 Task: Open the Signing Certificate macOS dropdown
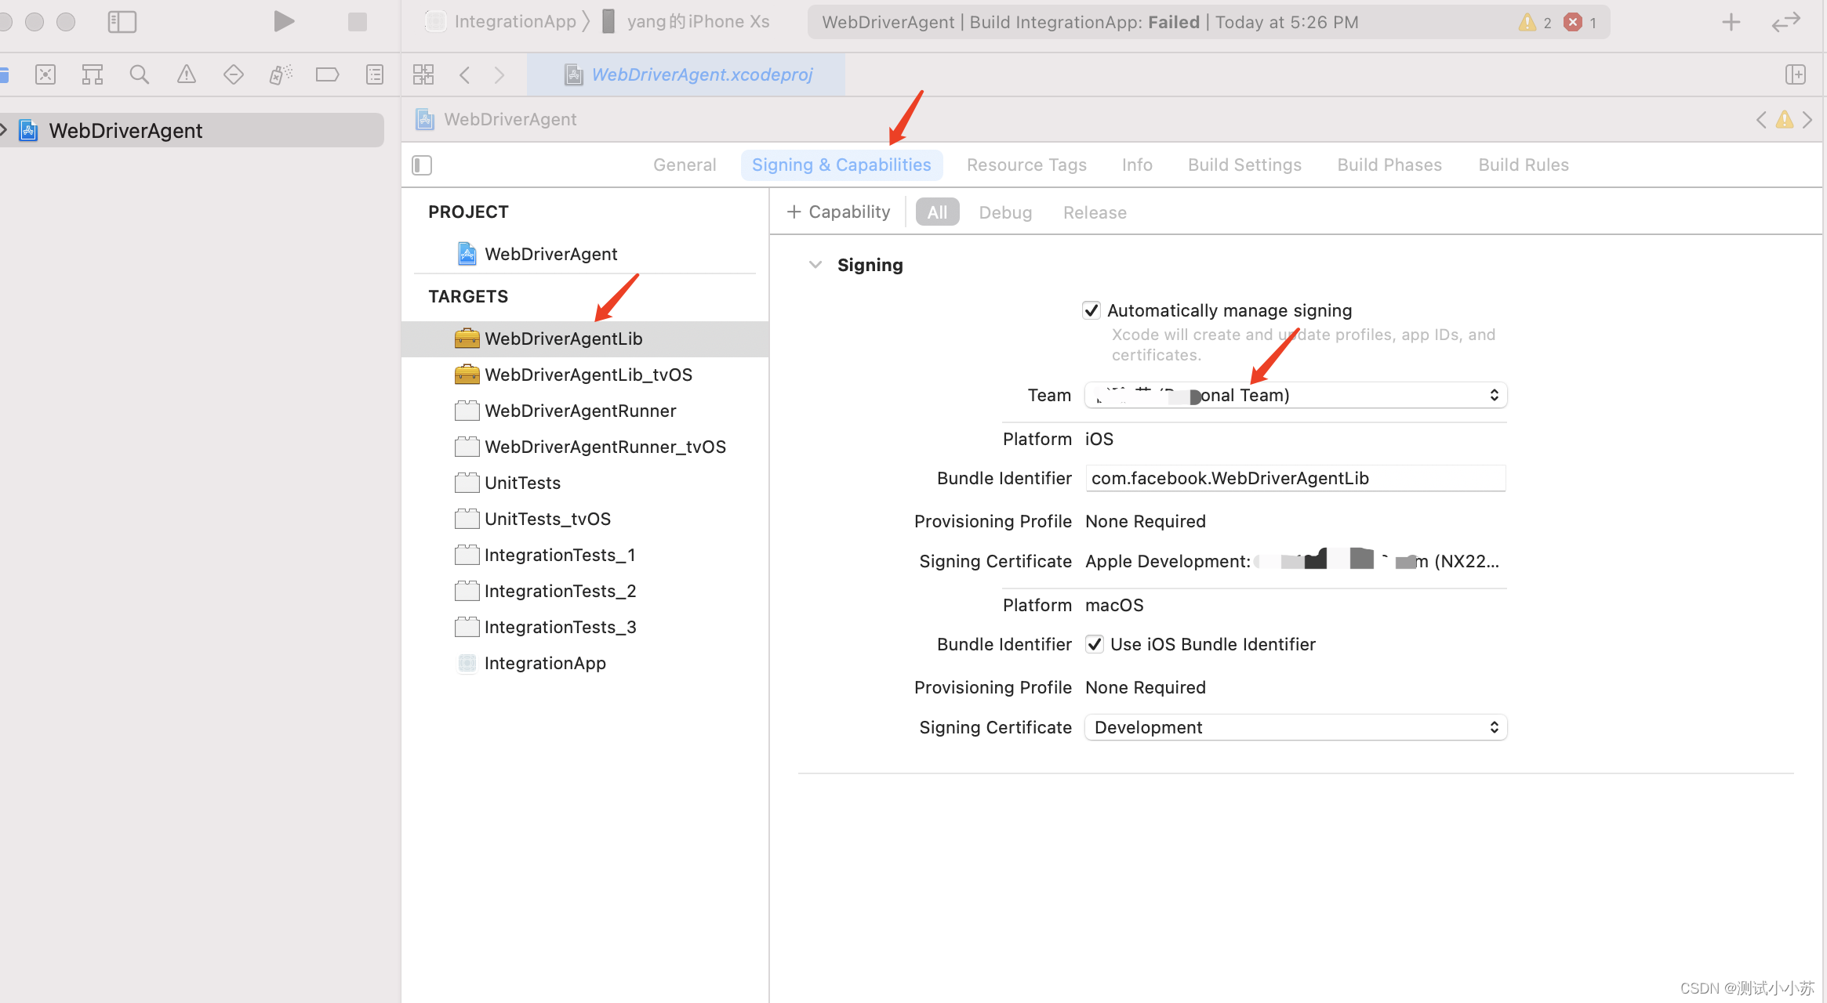[x=1296, y=726]
